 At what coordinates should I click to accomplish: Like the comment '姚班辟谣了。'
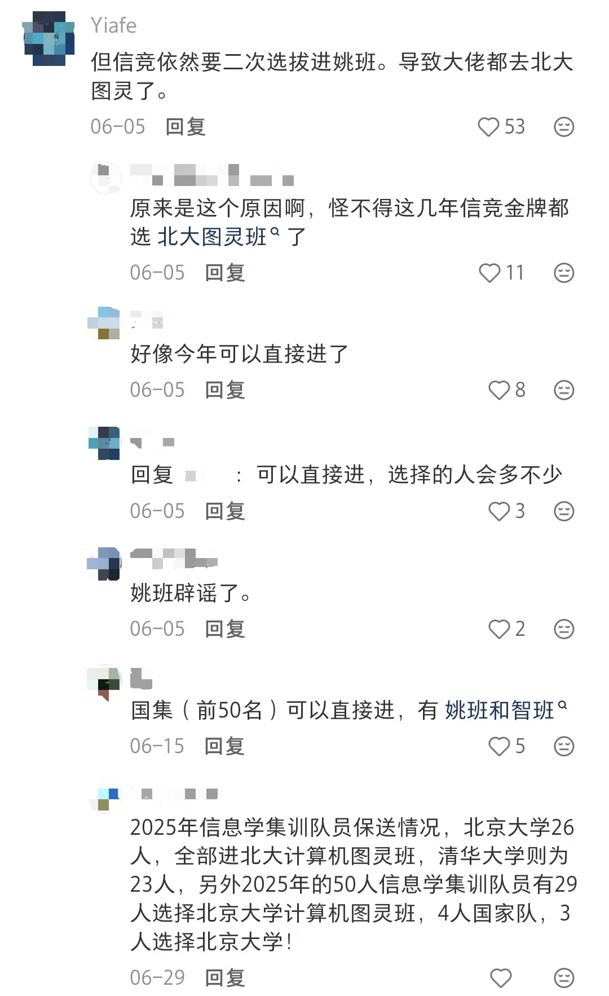coord(499,629)
